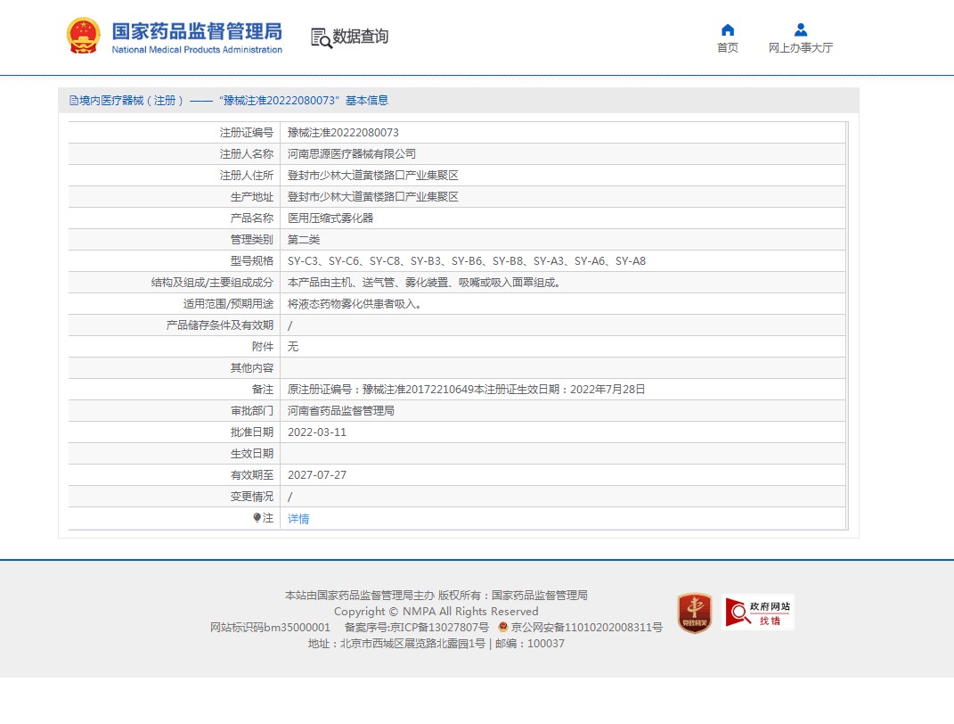Select expiry date 2027-07-27
Viewport: 954px width, 724px height.
pos(317,475)
